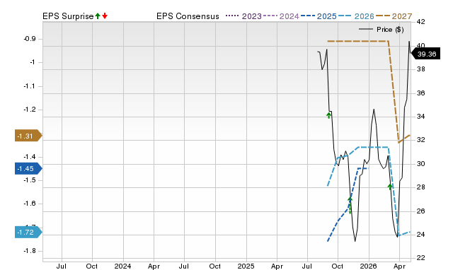Select the 2023 consensus legend entry
This screenshot has width=453, height=270.
(243, 16)
